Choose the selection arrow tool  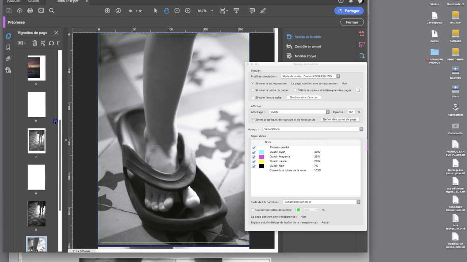156,11
